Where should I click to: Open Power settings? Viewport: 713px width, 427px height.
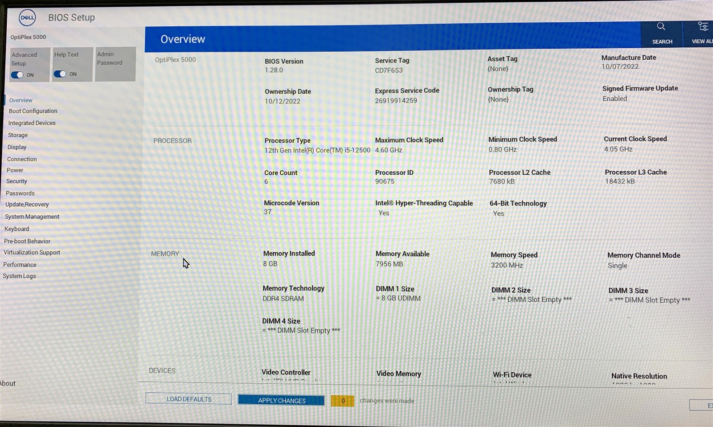click(15, 170)
